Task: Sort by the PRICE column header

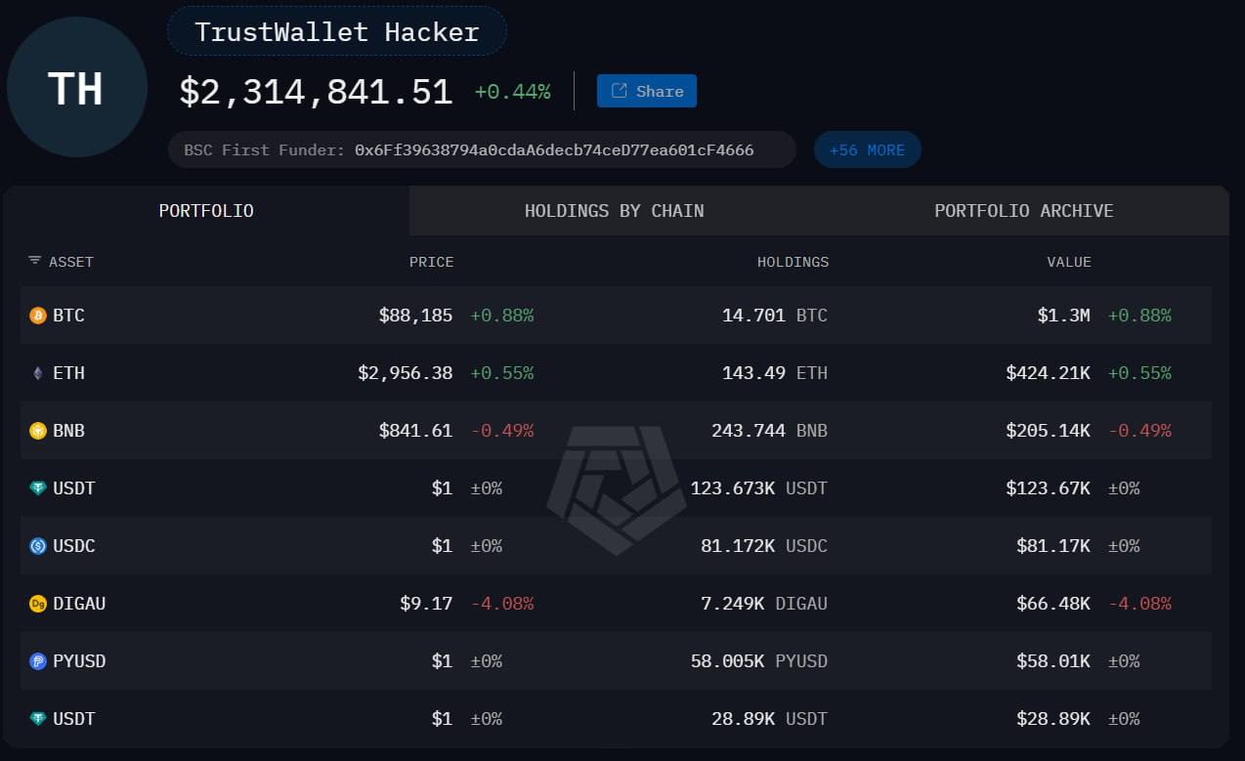Action: [431, 261]
